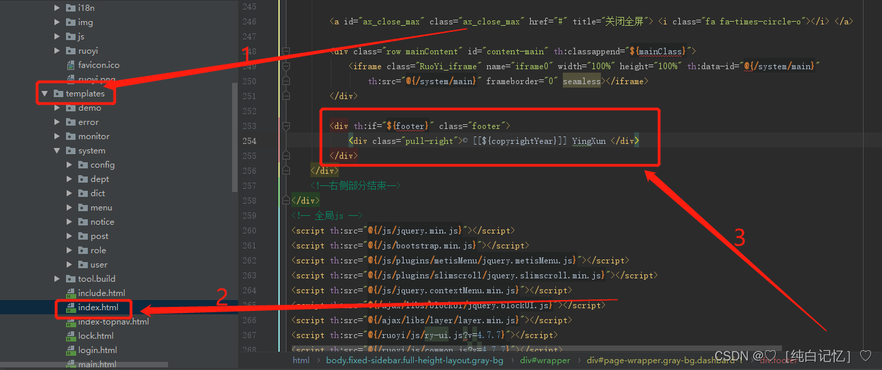Fold footer div at line 253

286,126
